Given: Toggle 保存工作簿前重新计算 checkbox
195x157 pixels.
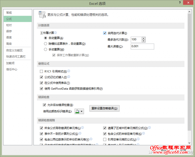Looking at the screenshot, I should point(54,55).
